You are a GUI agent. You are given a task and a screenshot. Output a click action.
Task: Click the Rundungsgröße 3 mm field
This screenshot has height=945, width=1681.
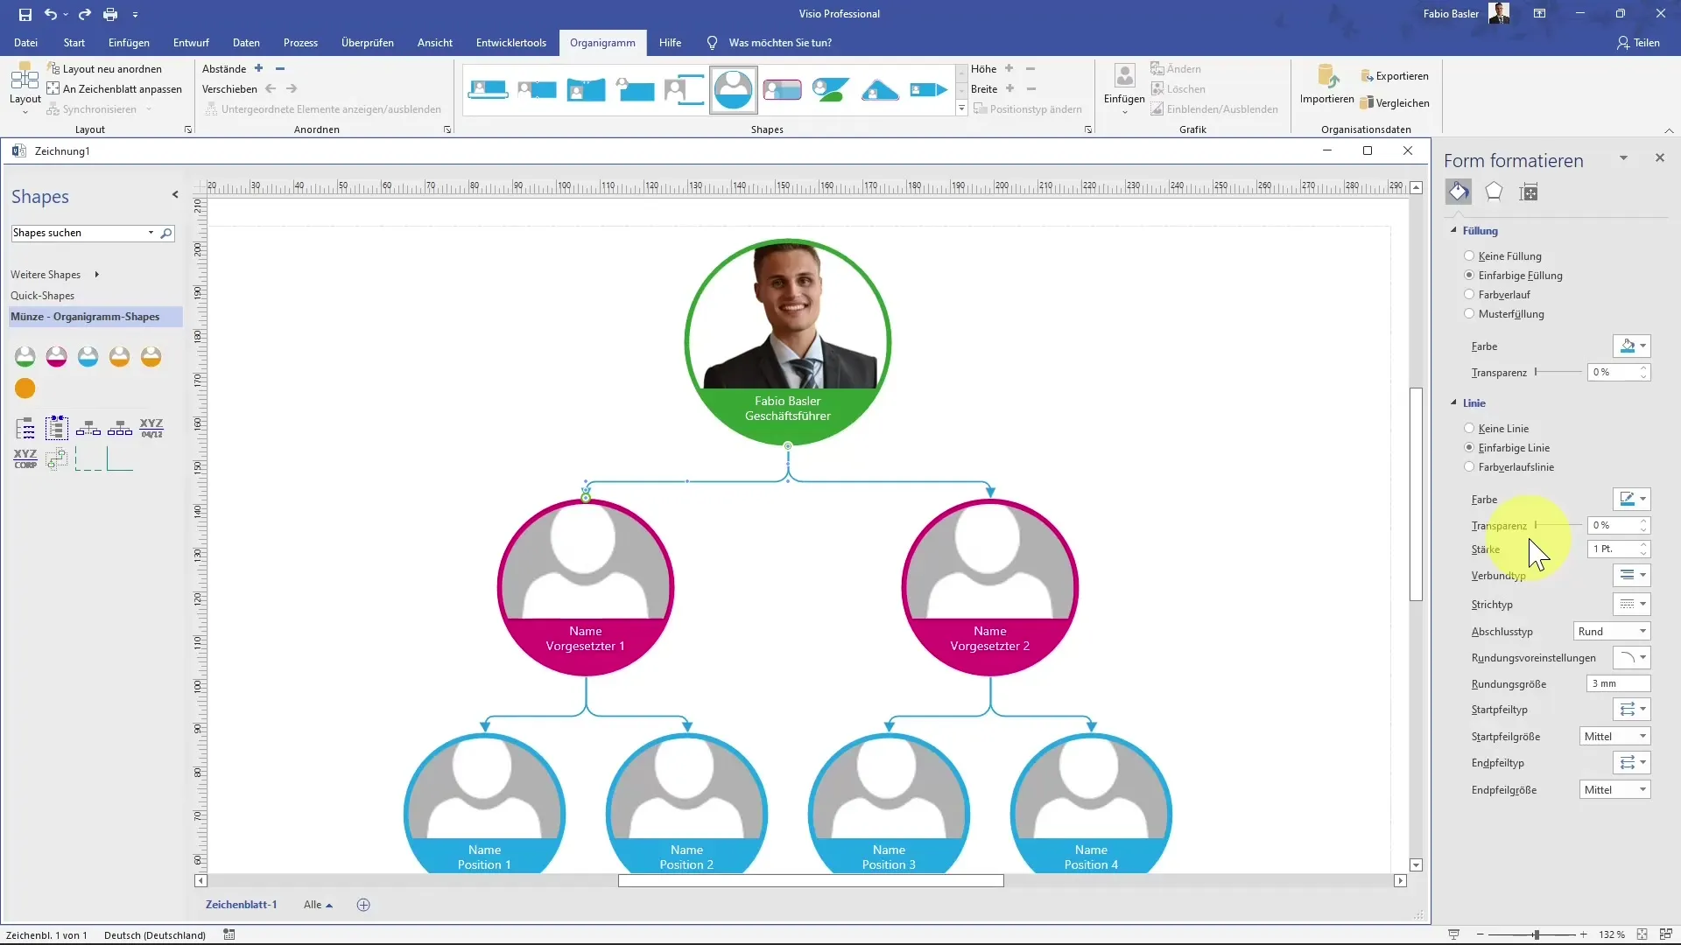[1618, 684]
